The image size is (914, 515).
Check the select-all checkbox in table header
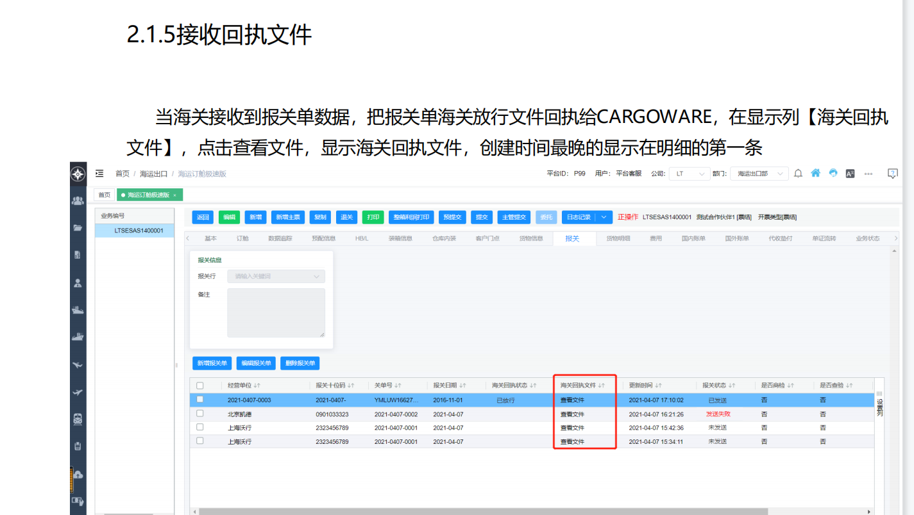[x=200, y=386]
